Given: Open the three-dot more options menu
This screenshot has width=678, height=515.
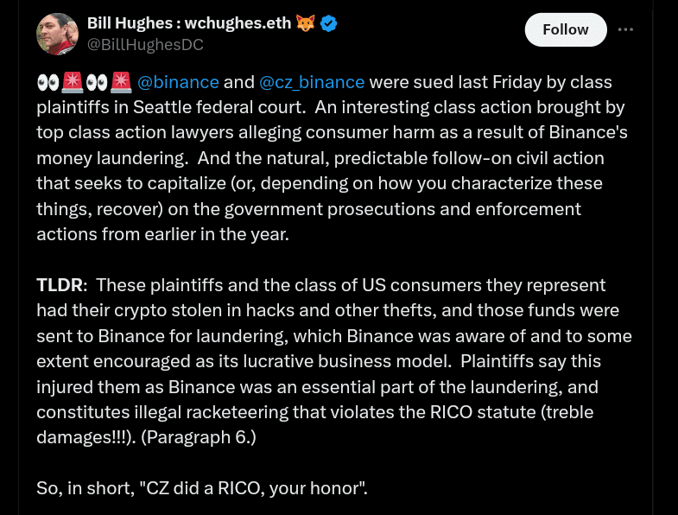Looking at the screenshot, I should click(625, 29).
